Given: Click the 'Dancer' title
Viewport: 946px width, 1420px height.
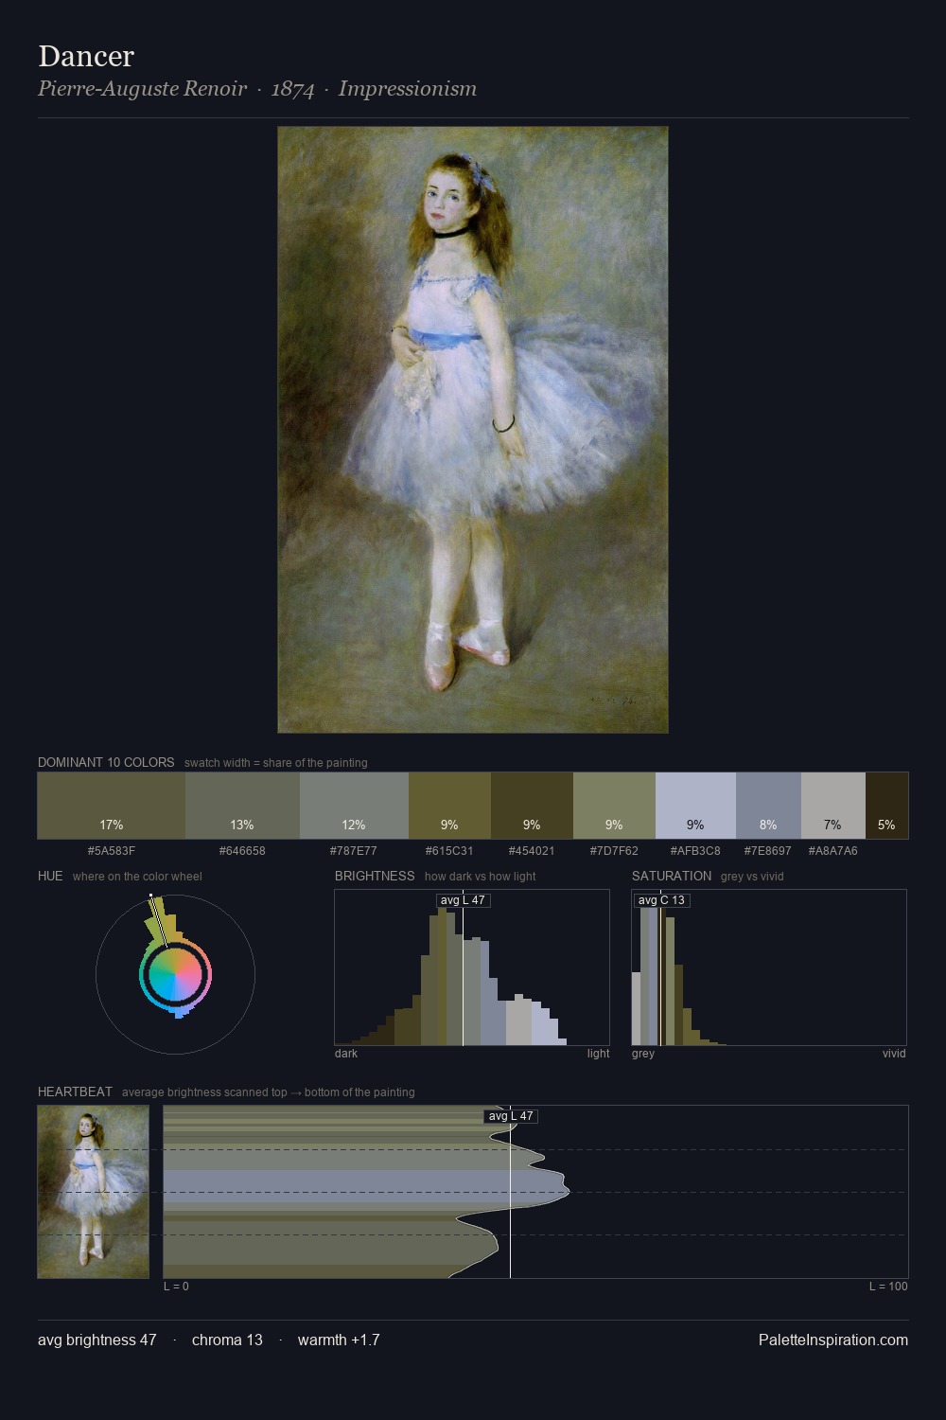Looking at the screenshot, I should point(86,56).
